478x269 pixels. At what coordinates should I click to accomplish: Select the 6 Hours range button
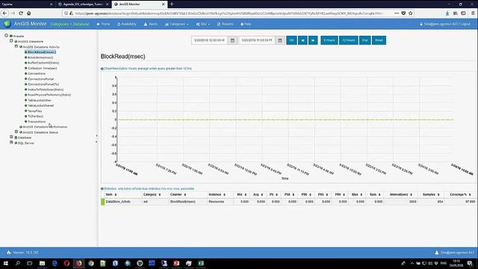coord(329,40)
